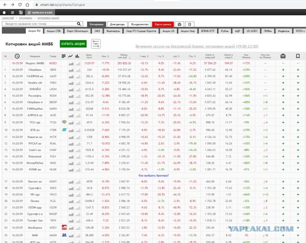Sort by Тикер column header
Viewport: 306px width, 243px height.
[x=53, y=56]
